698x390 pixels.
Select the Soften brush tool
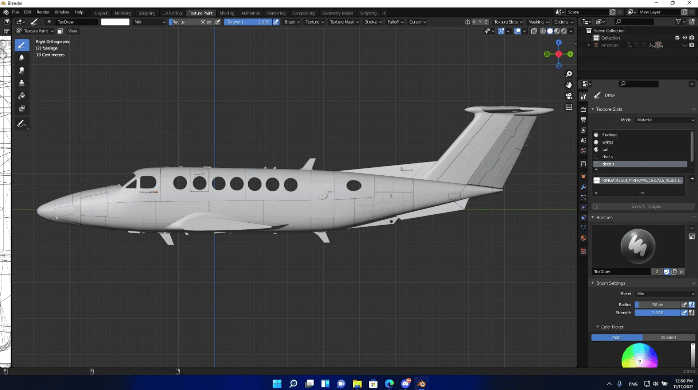click(x=22, y=58)
